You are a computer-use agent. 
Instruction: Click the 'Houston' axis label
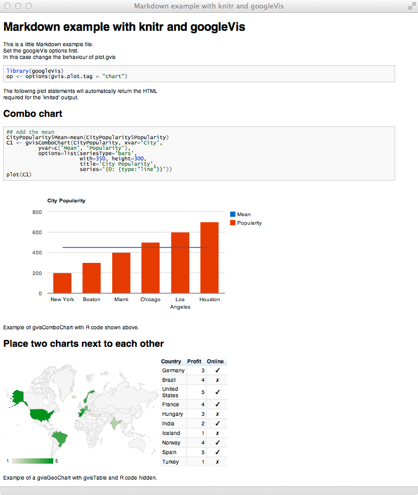[x=210, y=299]
